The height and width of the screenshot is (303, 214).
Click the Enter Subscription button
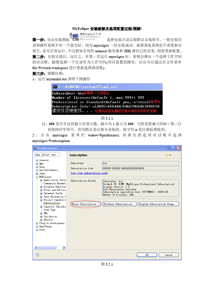pos(85,204)
